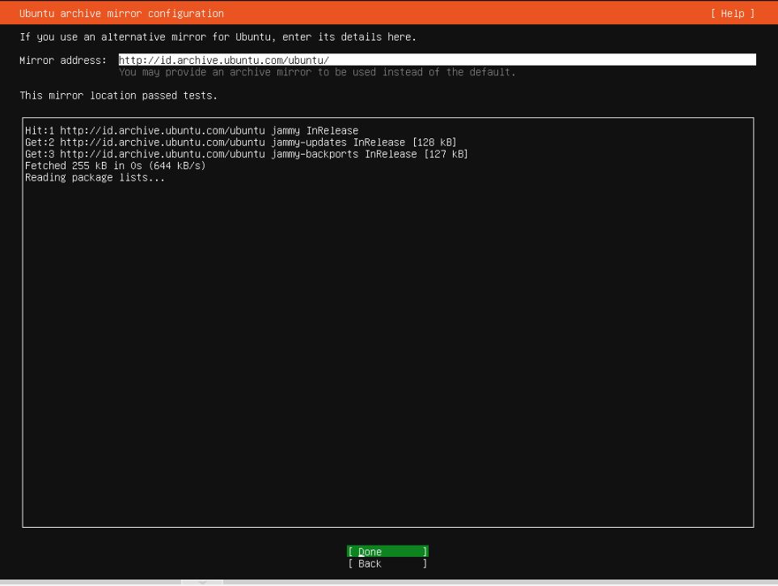Click the alternative mirror instruction text

218,37
